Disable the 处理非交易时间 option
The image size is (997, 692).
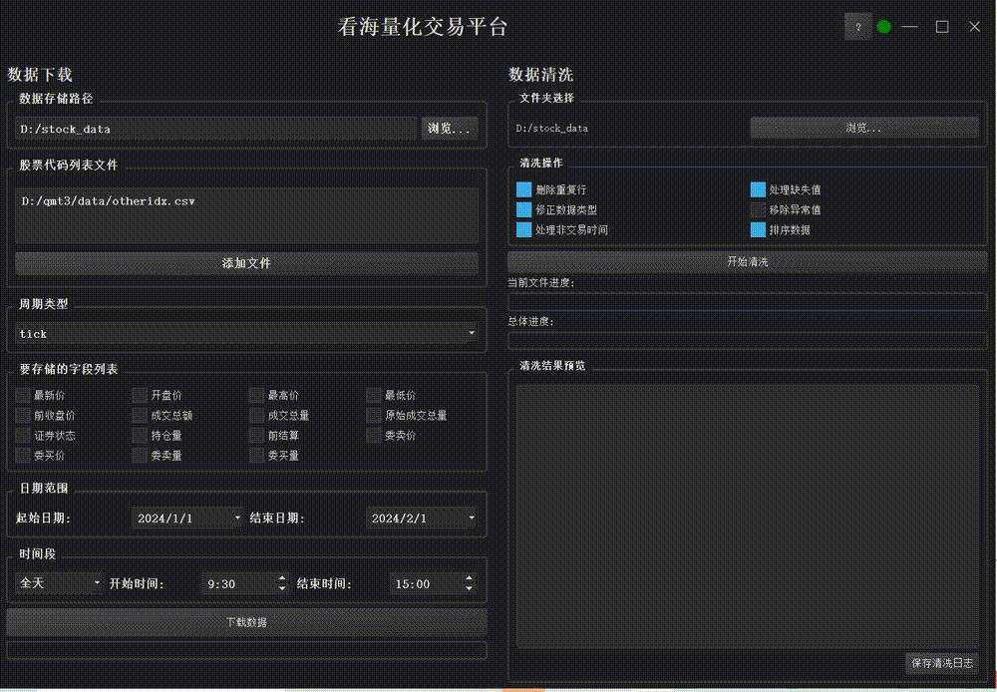(524, 229)
